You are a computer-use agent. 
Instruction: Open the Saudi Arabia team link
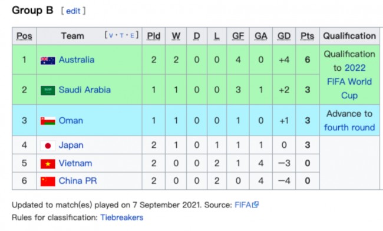point(85,90)
